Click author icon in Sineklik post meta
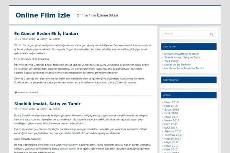230x153 pixels. click(38, 109)
